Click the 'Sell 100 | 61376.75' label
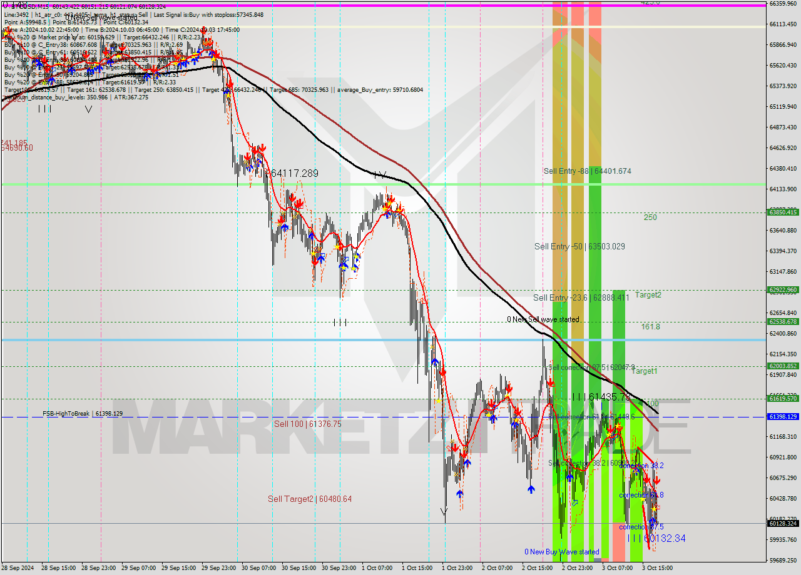This screenshot has width=801, height=575. pos(308,424)
